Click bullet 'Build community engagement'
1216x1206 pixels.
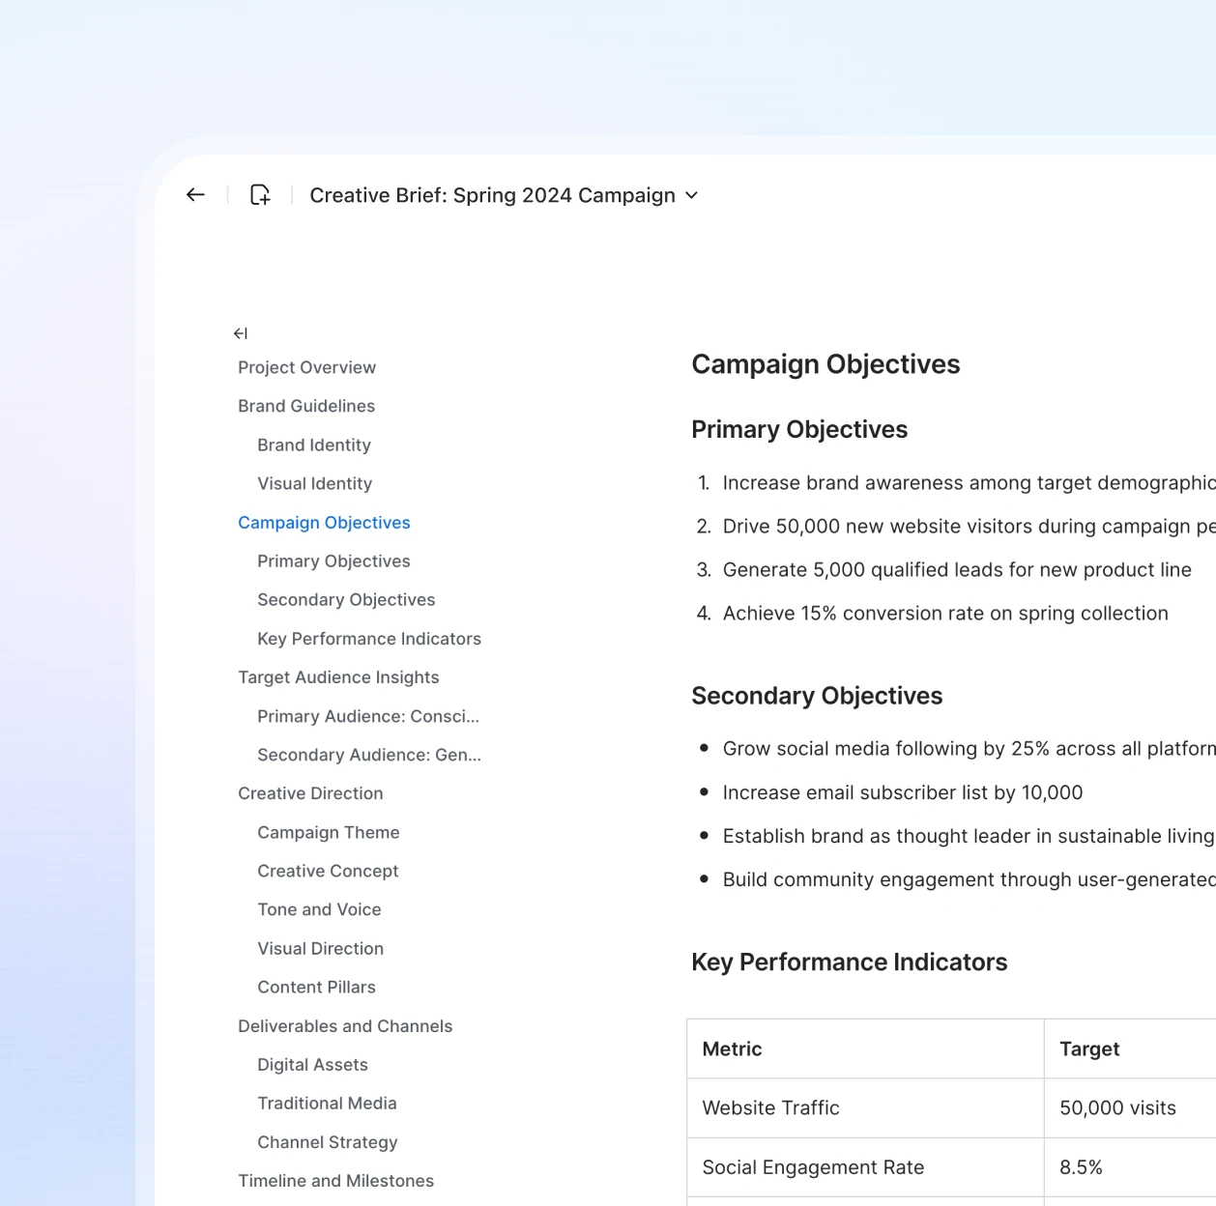coord(970,879)
